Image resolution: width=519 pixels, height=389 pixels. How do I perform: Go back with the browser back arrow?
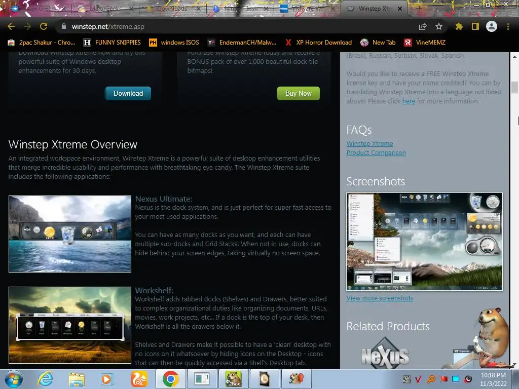coord(11,26)
